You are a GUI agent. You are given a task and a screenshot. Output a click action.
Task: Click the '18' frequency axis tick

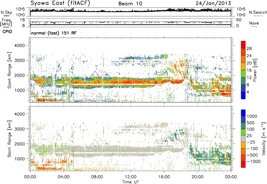22,20
